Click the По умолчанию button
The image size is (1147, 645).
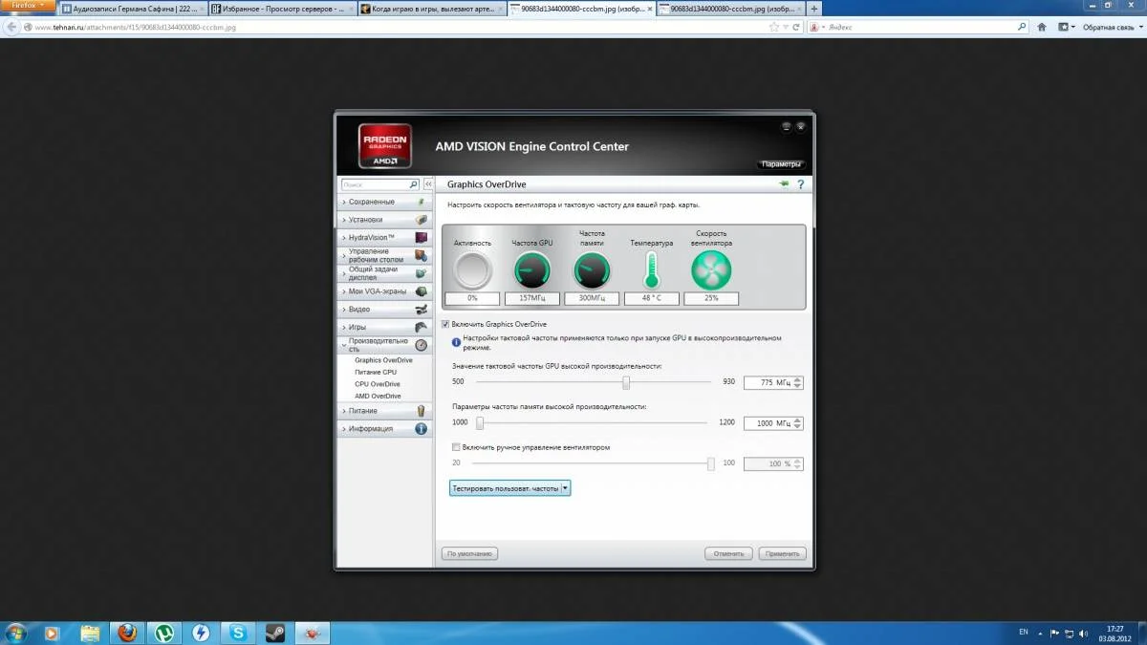[469, 553]
